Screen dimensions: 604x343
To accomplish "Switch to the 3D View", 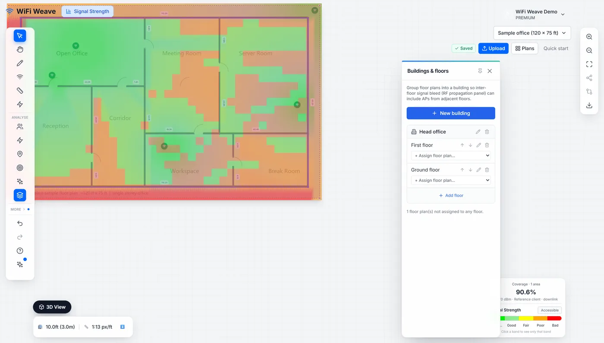I will coord(52,307).
